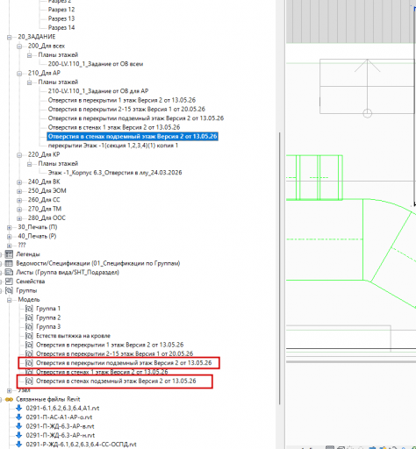Click the group icon beside Группа 1
The image size is (416, 449).
(x=29, y=309)
